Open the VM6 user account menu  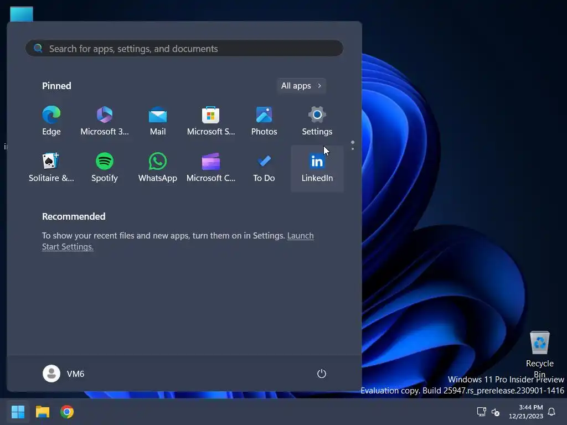64,374
